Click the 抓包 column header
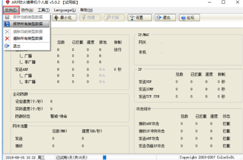Viewport: 243px width, 160px height. (x=103, y=42)
